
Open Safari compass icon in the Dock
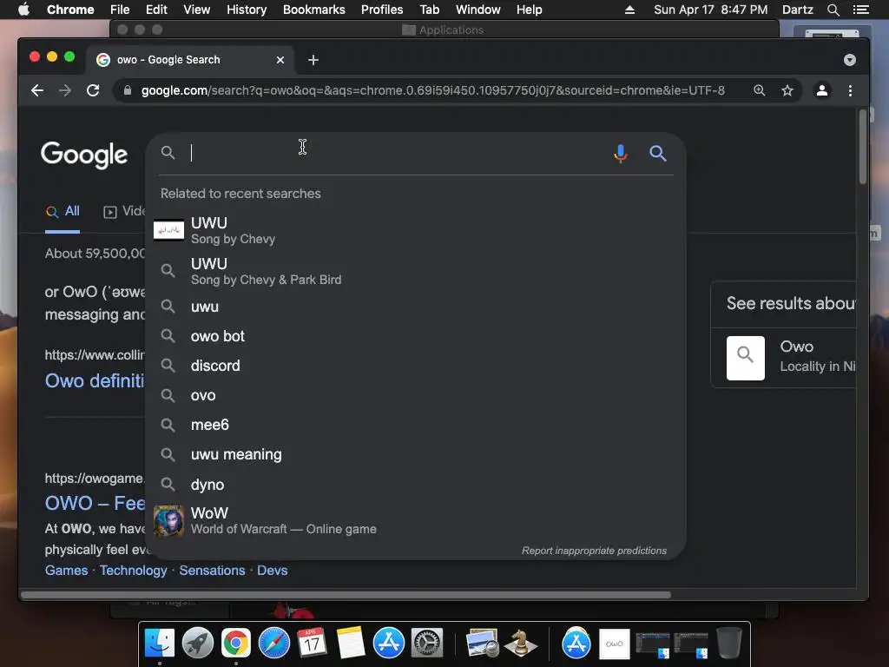274,644
